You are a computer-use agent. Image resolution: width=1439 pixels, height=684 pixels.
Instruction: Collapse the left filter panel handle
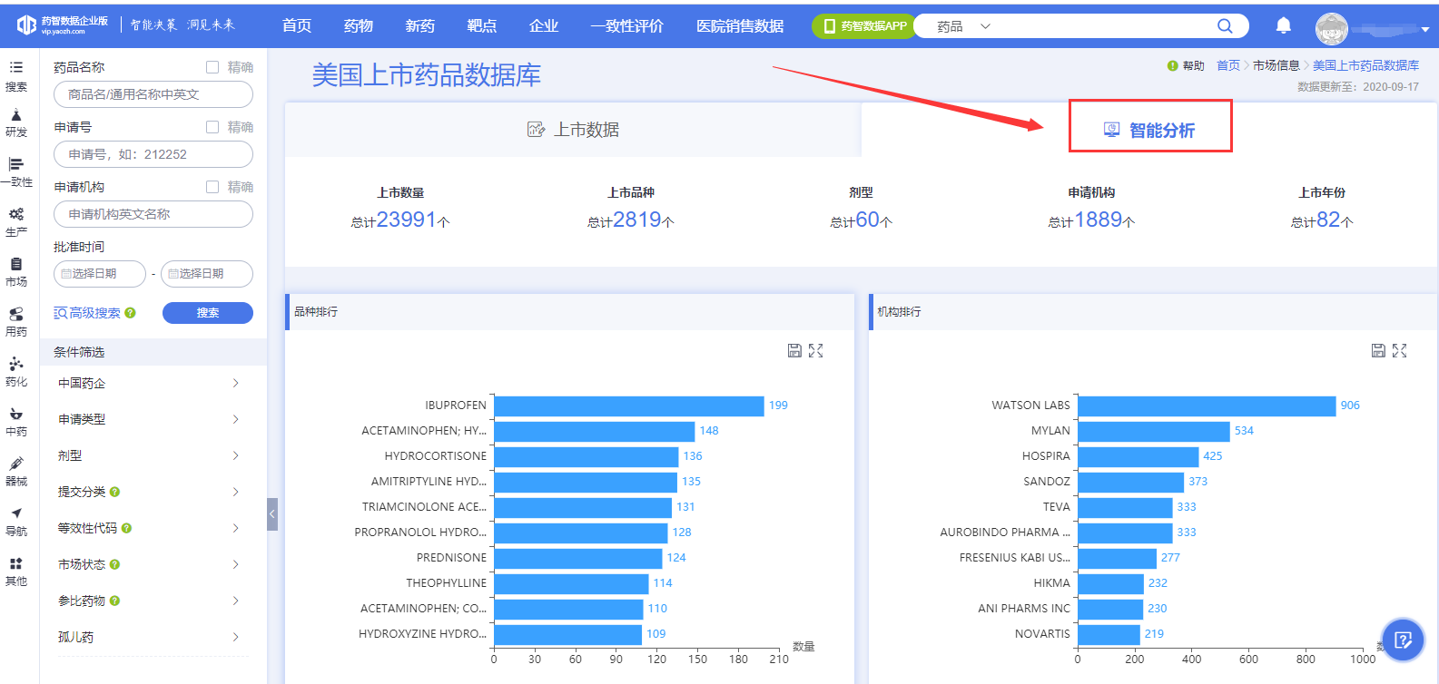click(272, 514)
